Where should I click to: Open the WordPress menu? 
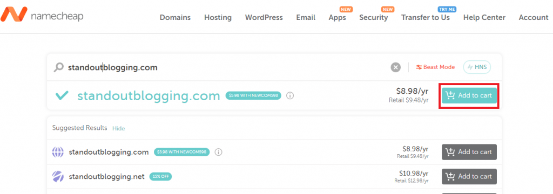pos(264,18)
